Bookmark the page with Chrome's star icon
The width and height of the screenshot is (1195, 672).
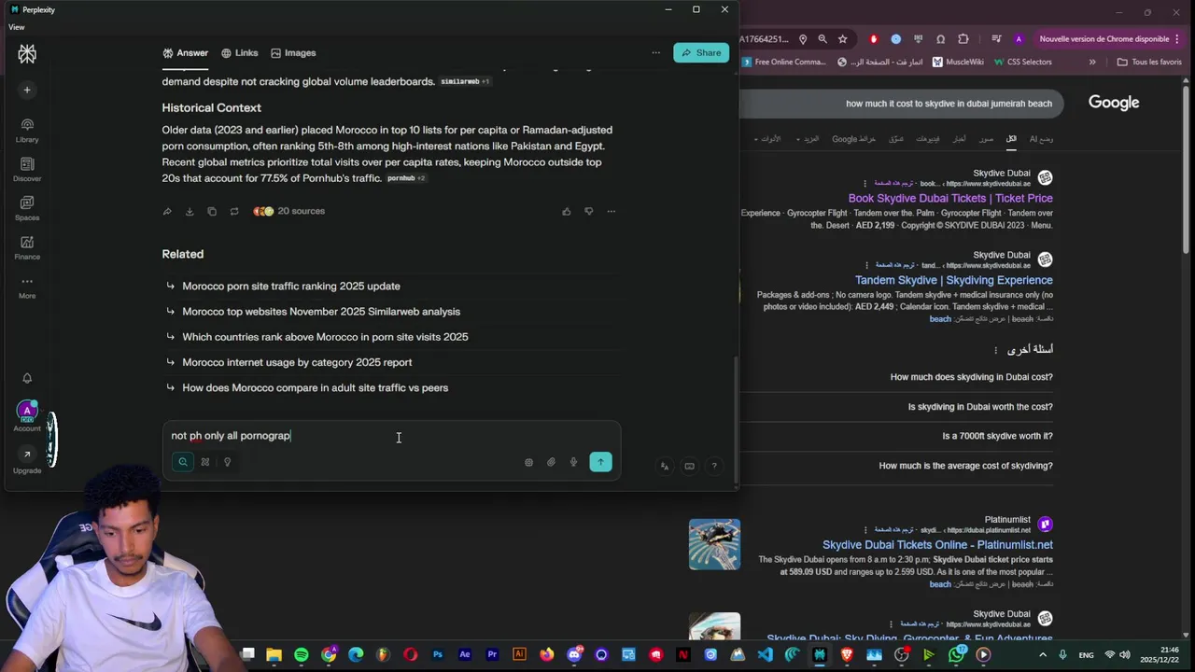coord(843,39)
